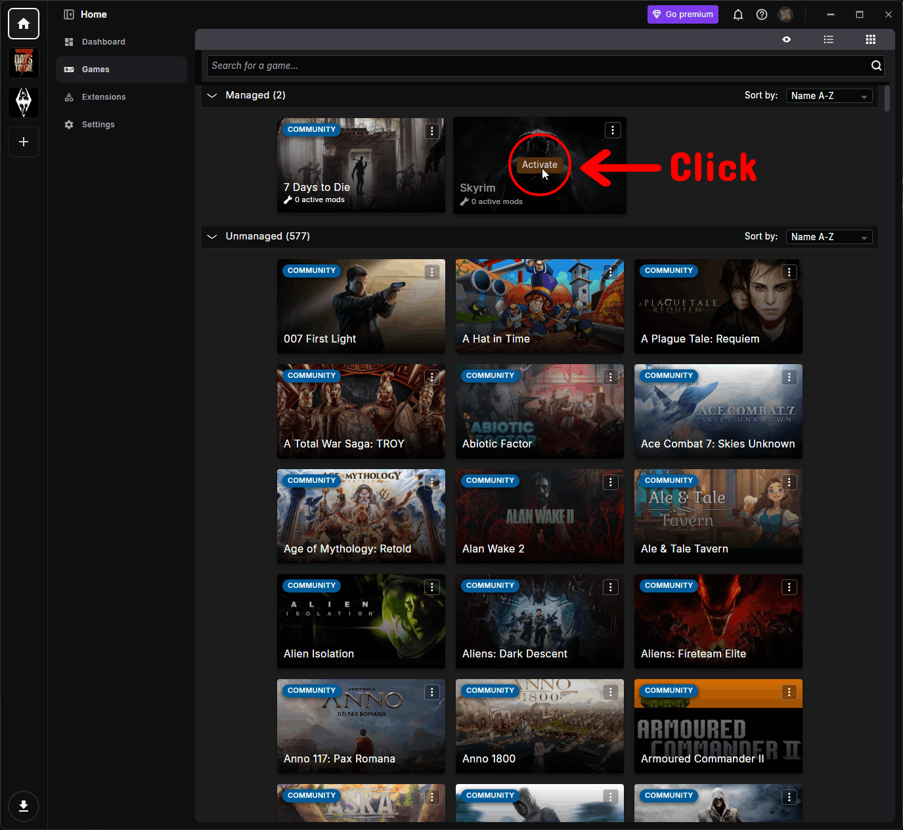Select the A Plague Tale: Requiem card
This screenshot has height=830, width=903.
[718, 306]
